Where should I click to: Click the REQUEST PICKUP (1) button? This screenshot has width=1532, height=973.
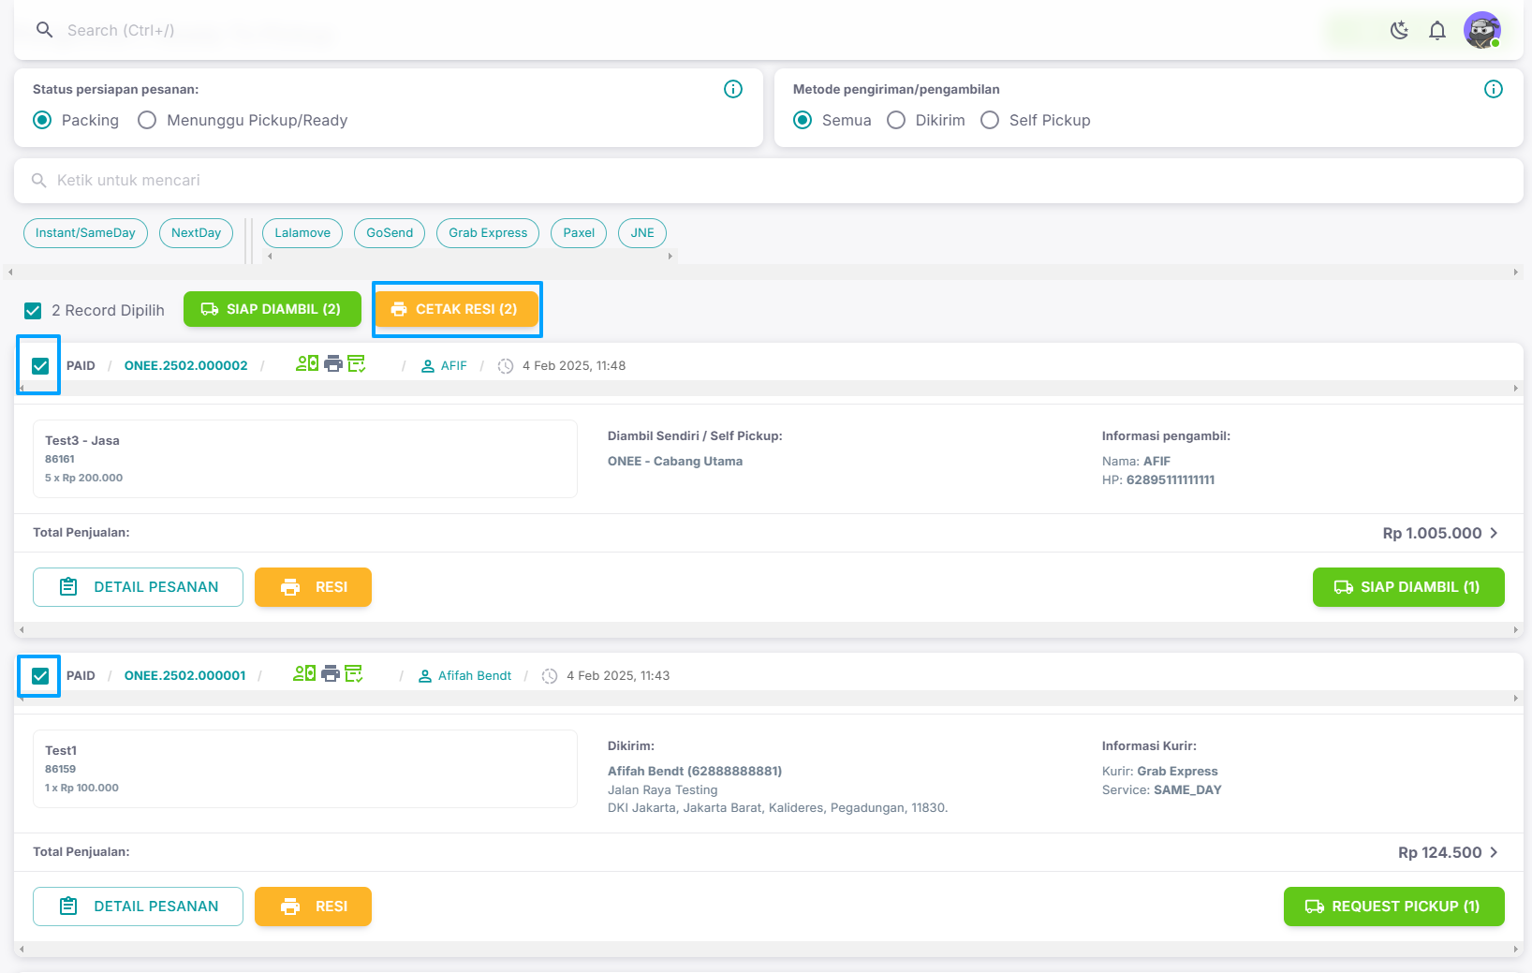click(x=1393, y=907)
